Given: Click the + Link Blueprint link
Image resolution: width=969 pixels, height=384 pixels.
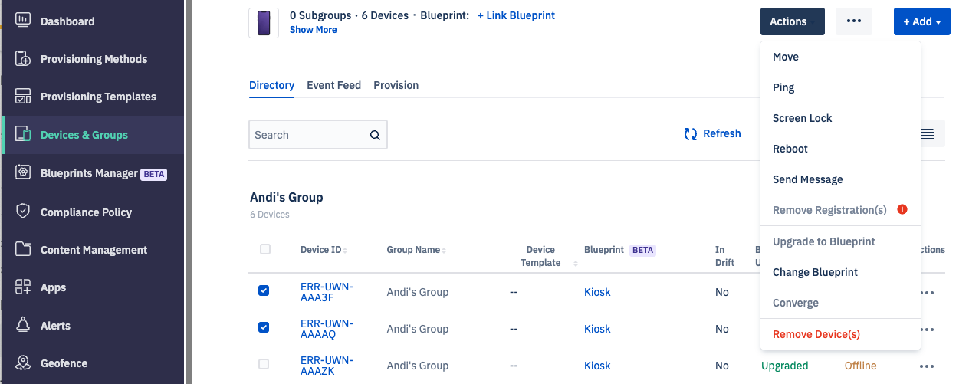Looking at the screenshot, I should [516, 15].
